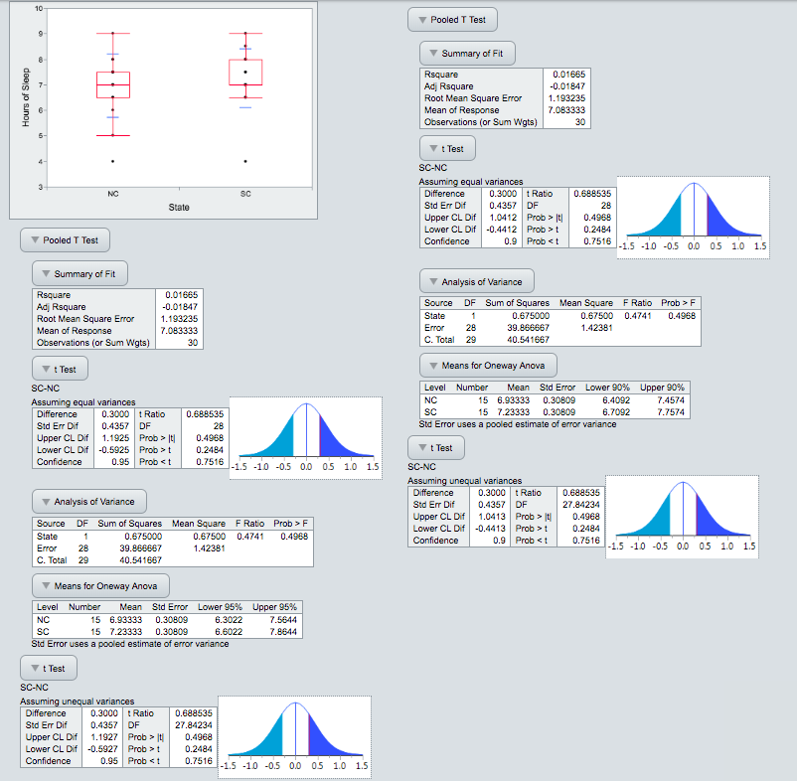Click the Upper 90% column header
The height and width of the screenshot is (781, 797).
point(662,388)
